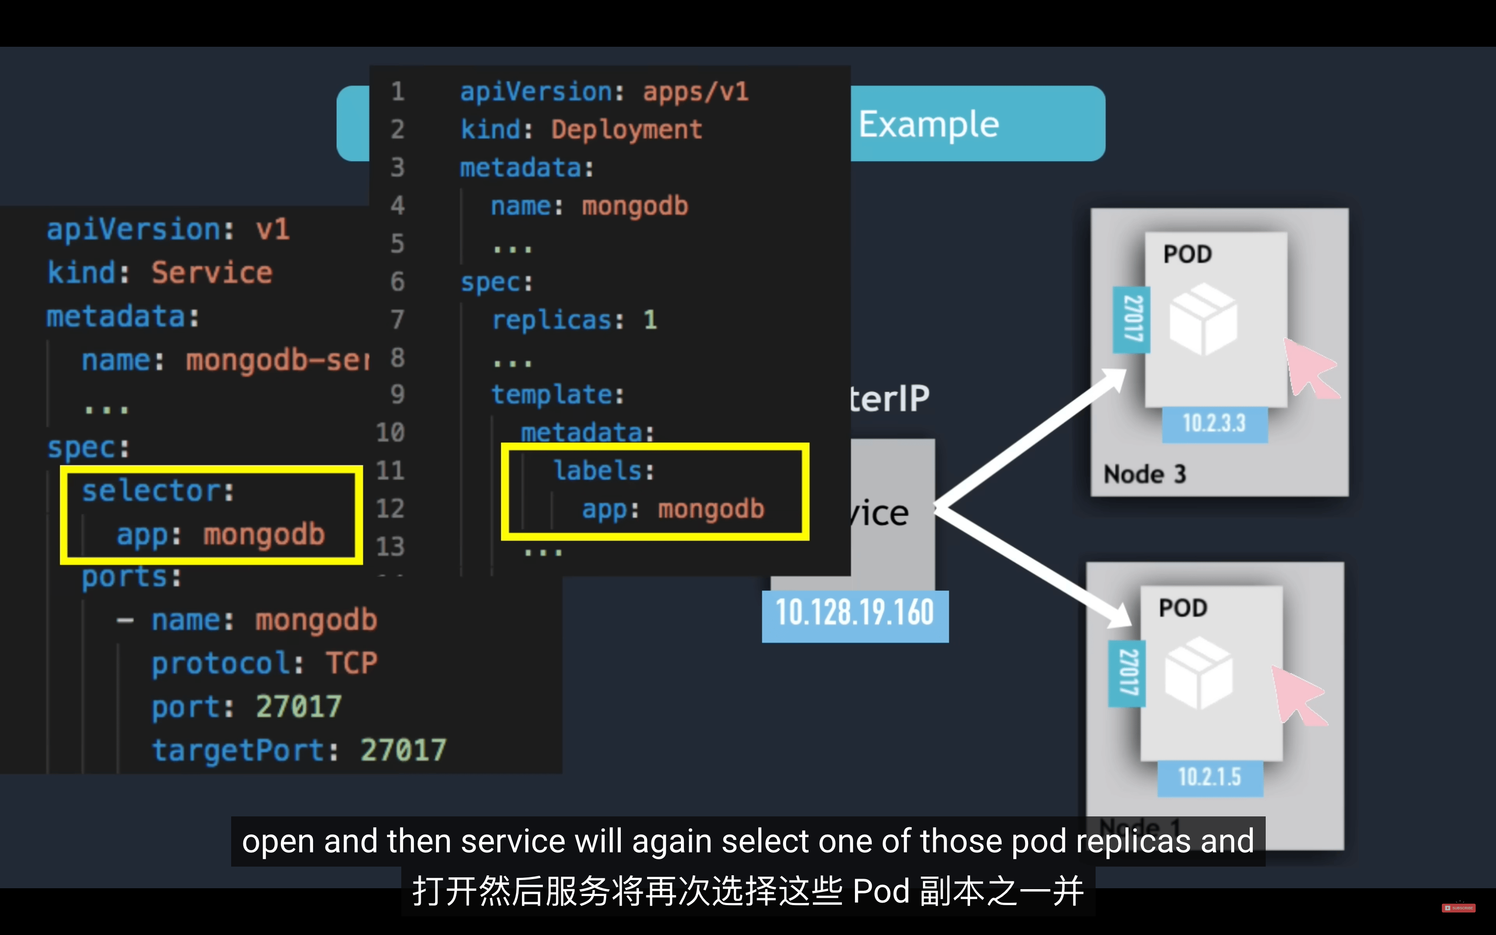Screen dimensions: 1496x935
Task: Click "app: mongodb" on line 12
Action: (x=673, y=509)
